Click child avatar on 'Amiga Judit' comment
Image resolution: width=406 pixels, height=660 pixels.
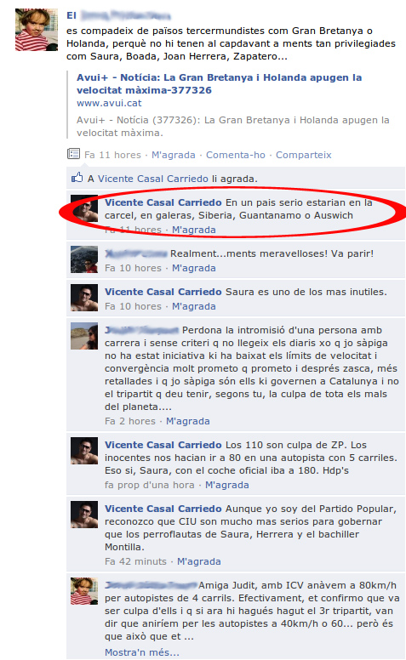(x=84, y=591)
